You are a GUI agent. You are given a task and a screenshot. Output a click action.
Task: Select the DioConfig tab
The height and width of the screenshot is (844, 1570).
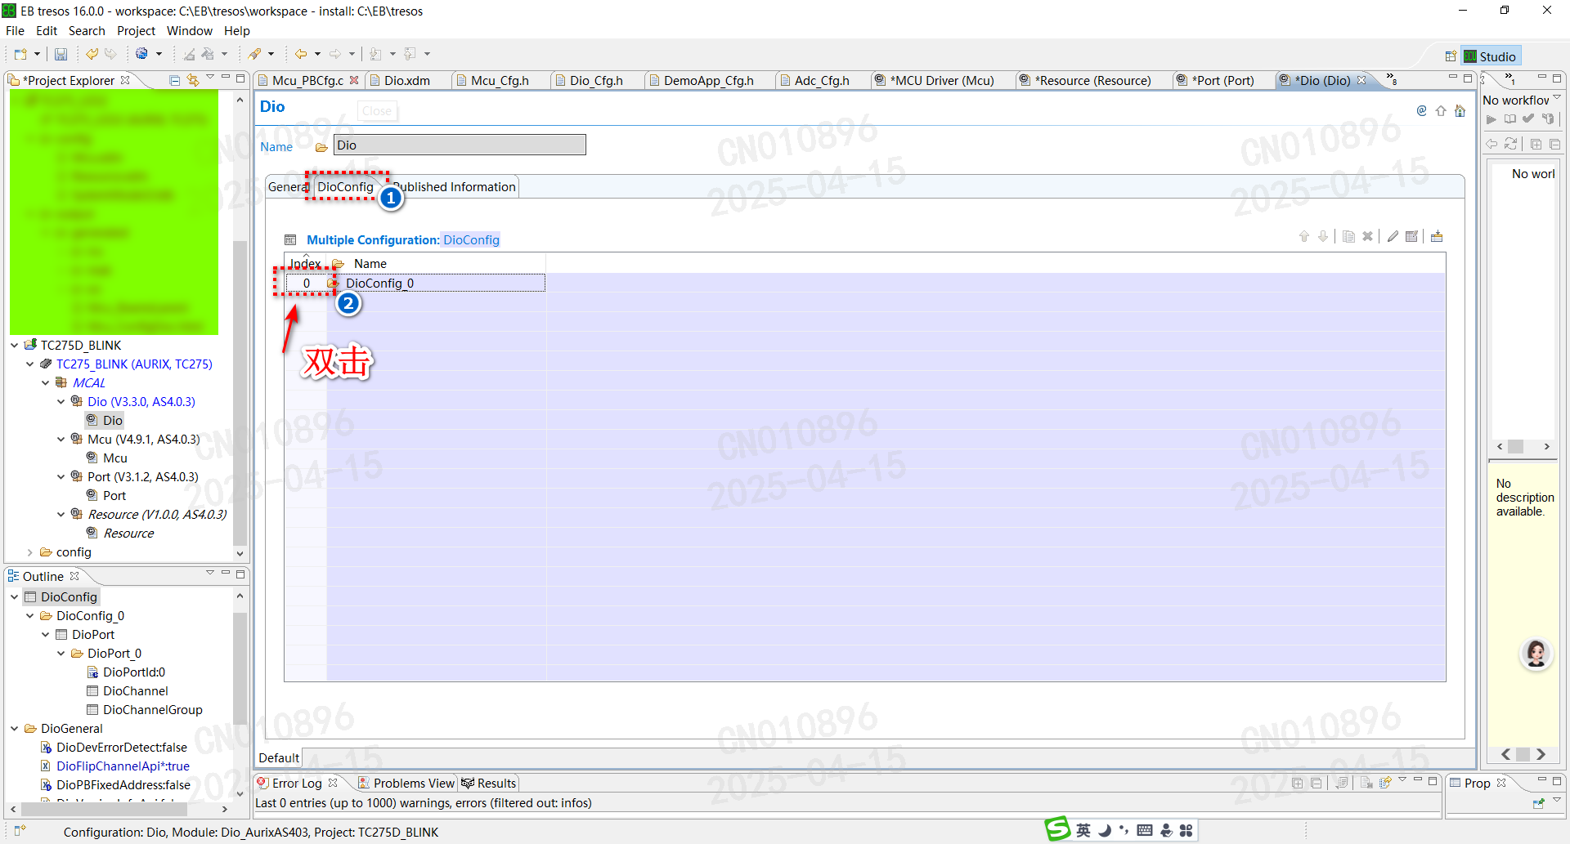[345, 187]
